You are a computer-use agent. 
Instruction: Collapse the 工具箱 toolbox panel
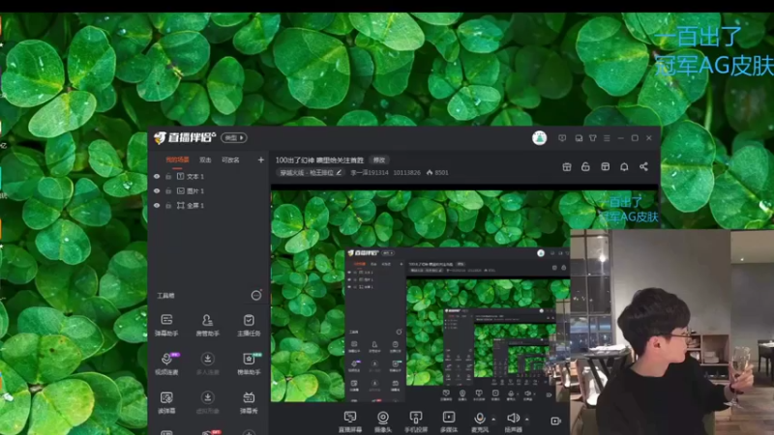pyautogui.click(x=256, y=296)
